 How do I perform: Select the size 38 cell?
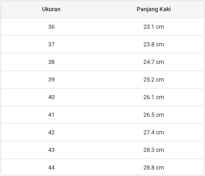(x=51, y=62)
